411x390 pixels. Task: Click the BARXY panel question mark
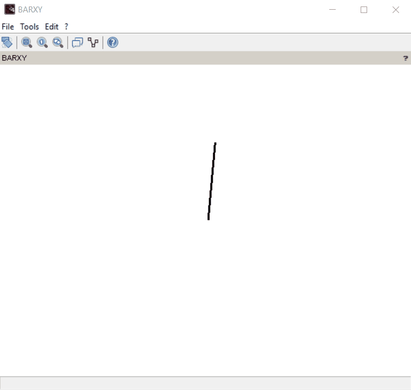(x=406, y=58)
